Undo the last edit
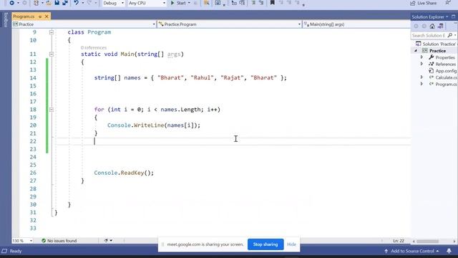Image resolution: width=458 pixels, height=258 pixels. 77,3
